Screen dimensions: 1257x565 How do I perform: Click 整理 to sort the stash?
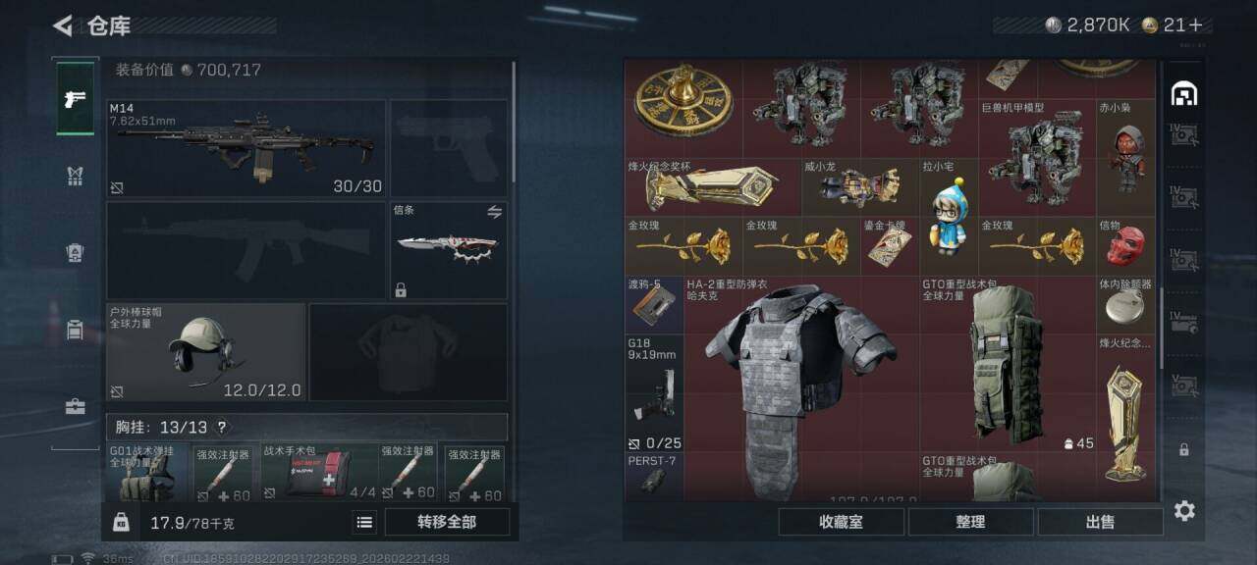(970, 522)
